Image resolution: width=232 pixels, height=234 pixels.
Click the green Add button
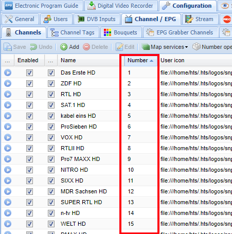[69, 47]
